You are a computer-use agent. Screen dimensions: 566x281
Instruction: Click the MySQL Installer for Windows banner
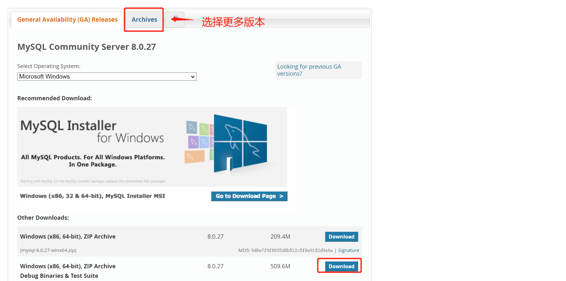[x=152, y=147]
